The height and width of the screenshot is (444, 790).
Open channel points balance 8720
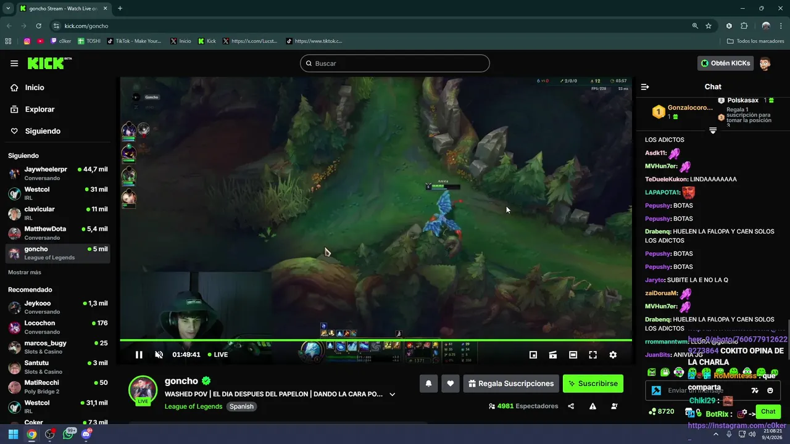(661, 411)
